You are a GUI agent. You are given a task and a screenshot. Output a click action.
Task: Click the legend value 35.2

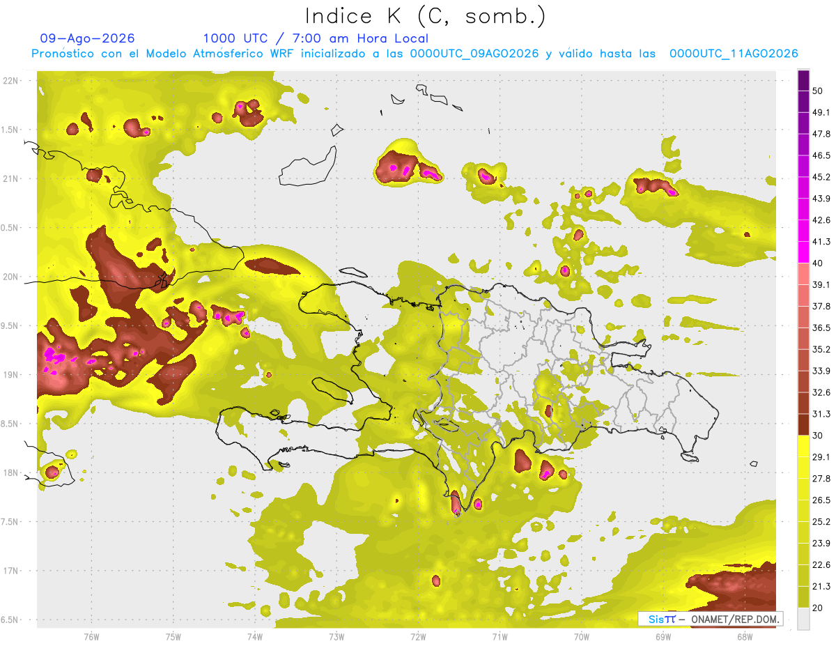click(821, 349)
